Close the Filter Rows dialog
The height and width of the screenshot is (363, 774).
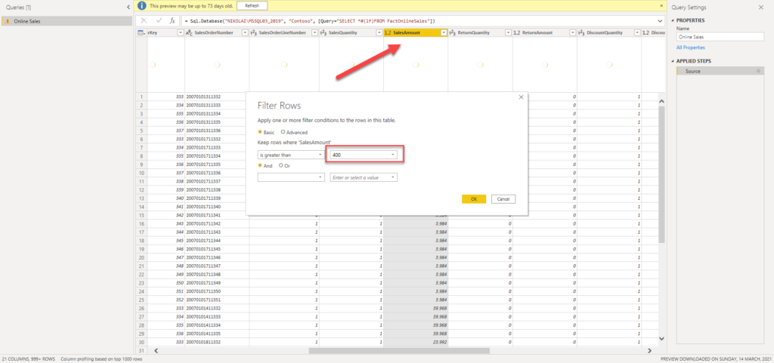[522, 97]
